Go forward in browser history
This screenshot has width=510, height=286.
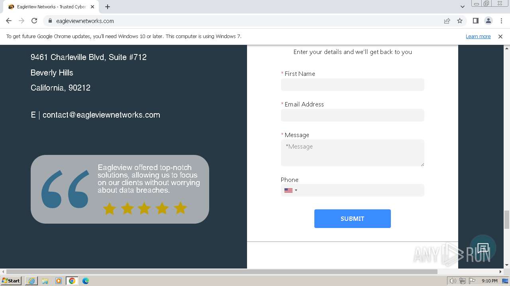pyautogui.click(x=22, y=21)
